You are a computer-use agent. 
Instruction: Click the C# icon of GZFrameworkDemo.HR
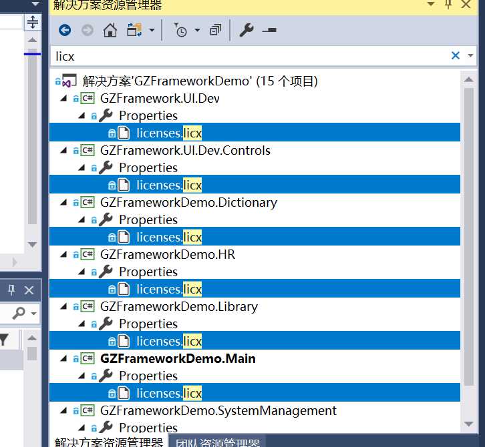88,254
